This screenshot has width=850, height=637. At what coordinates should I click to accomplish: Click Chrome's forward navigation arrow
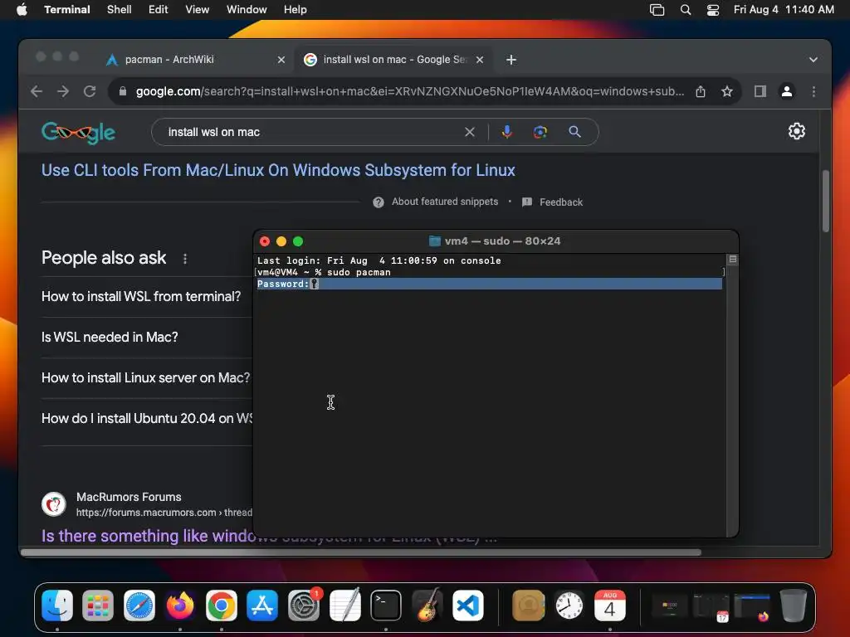point(63,91)
